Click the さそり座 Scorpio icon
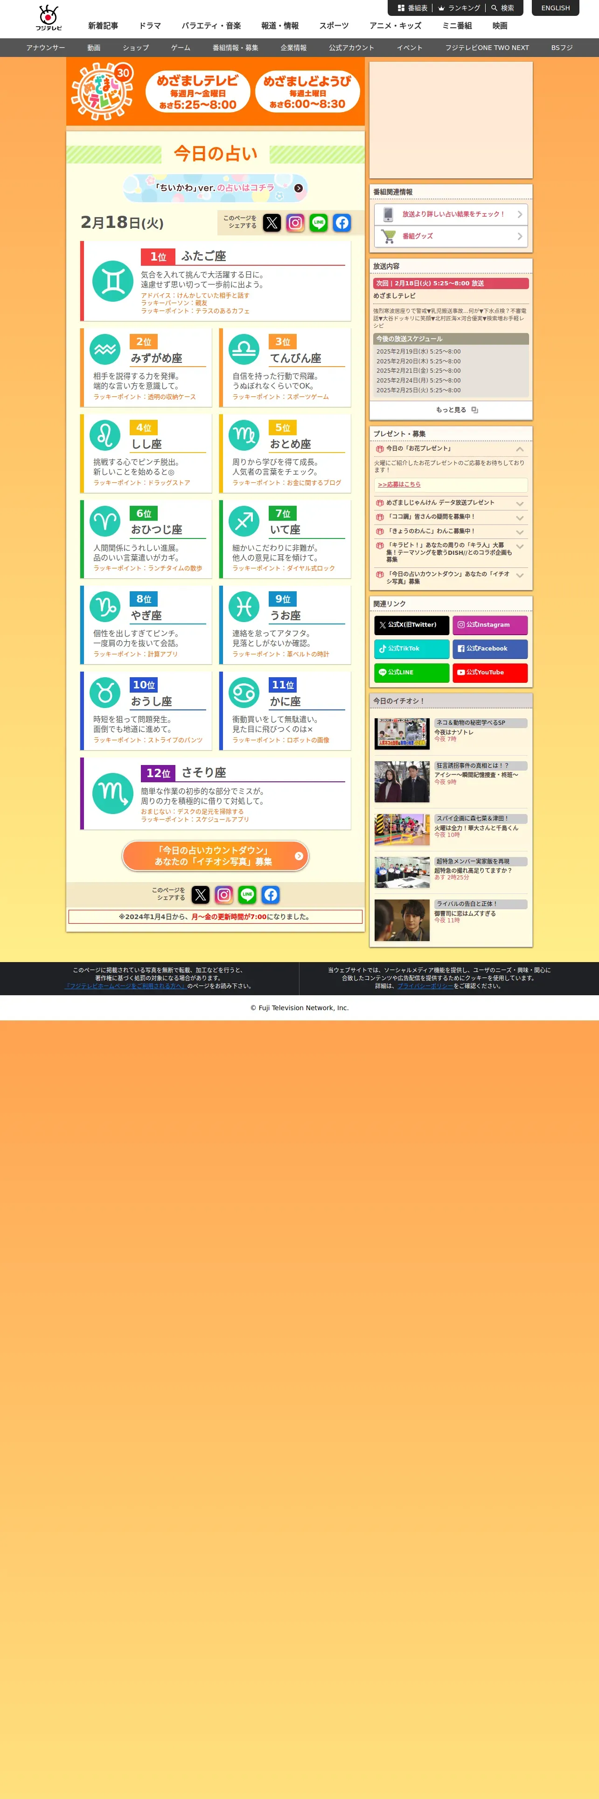 point(113,793)
